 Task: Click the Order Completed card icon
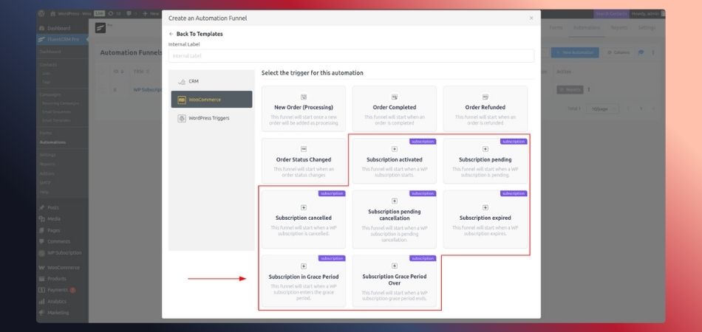pyautogui.click(x=395, y=97)
